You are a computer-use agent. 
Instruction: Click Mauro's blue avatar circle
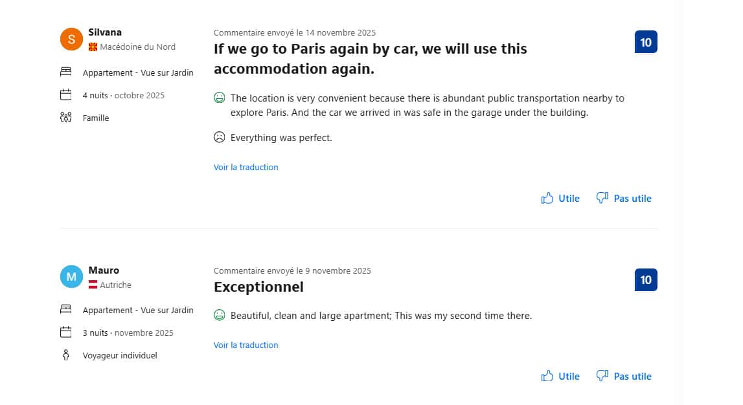click(x=71, y=277)
